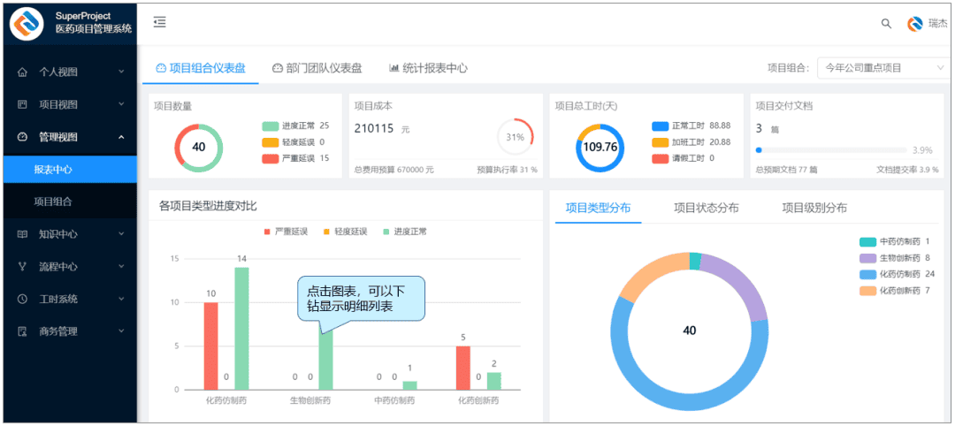
Task: Click the 210115 project cost value
Action: coord(374,128)
